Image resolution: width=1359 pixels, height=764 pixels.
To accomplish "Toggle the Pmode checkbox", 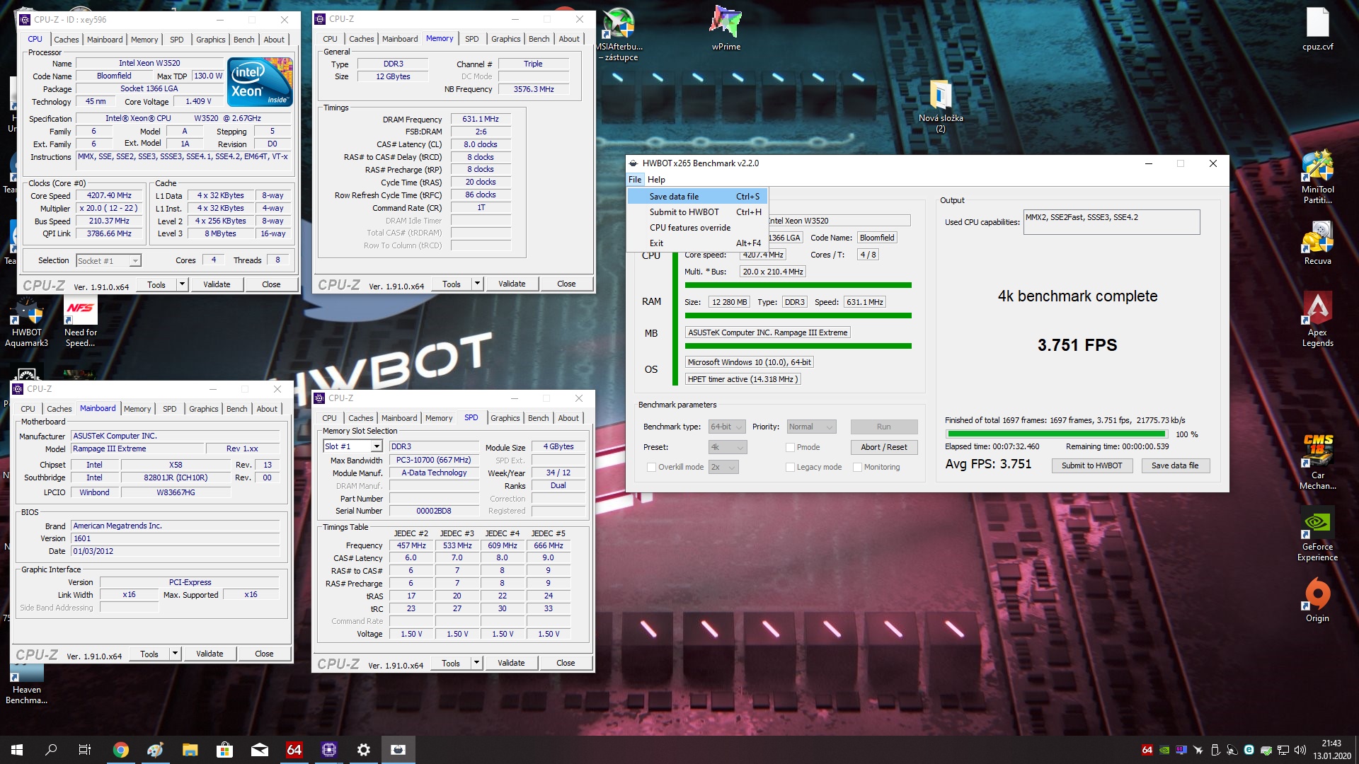I will point(790,447).
